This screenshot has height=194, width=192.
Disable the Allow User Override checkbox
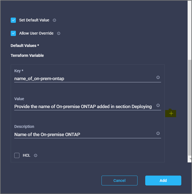(13, 33)
